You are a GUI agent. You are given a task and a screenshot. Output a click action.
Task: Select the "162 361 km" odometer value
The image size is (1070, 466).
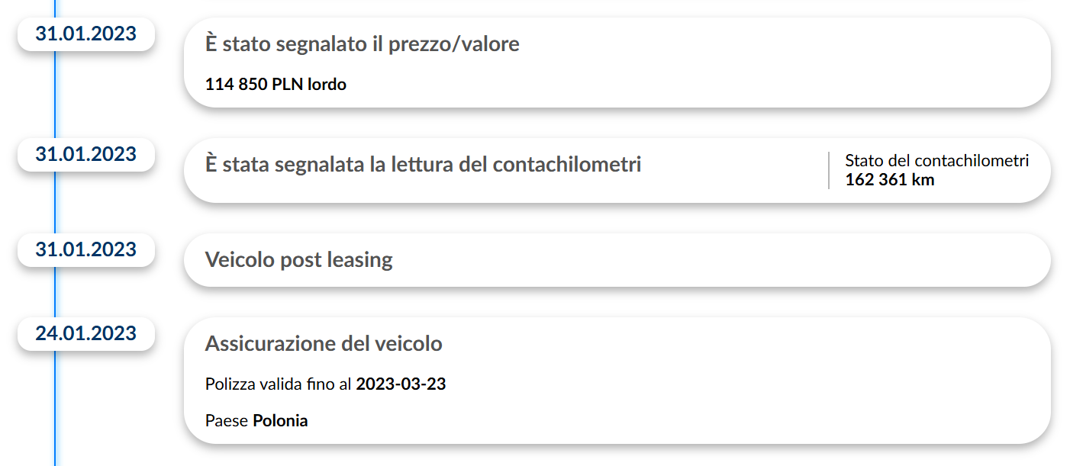[889, 180]
